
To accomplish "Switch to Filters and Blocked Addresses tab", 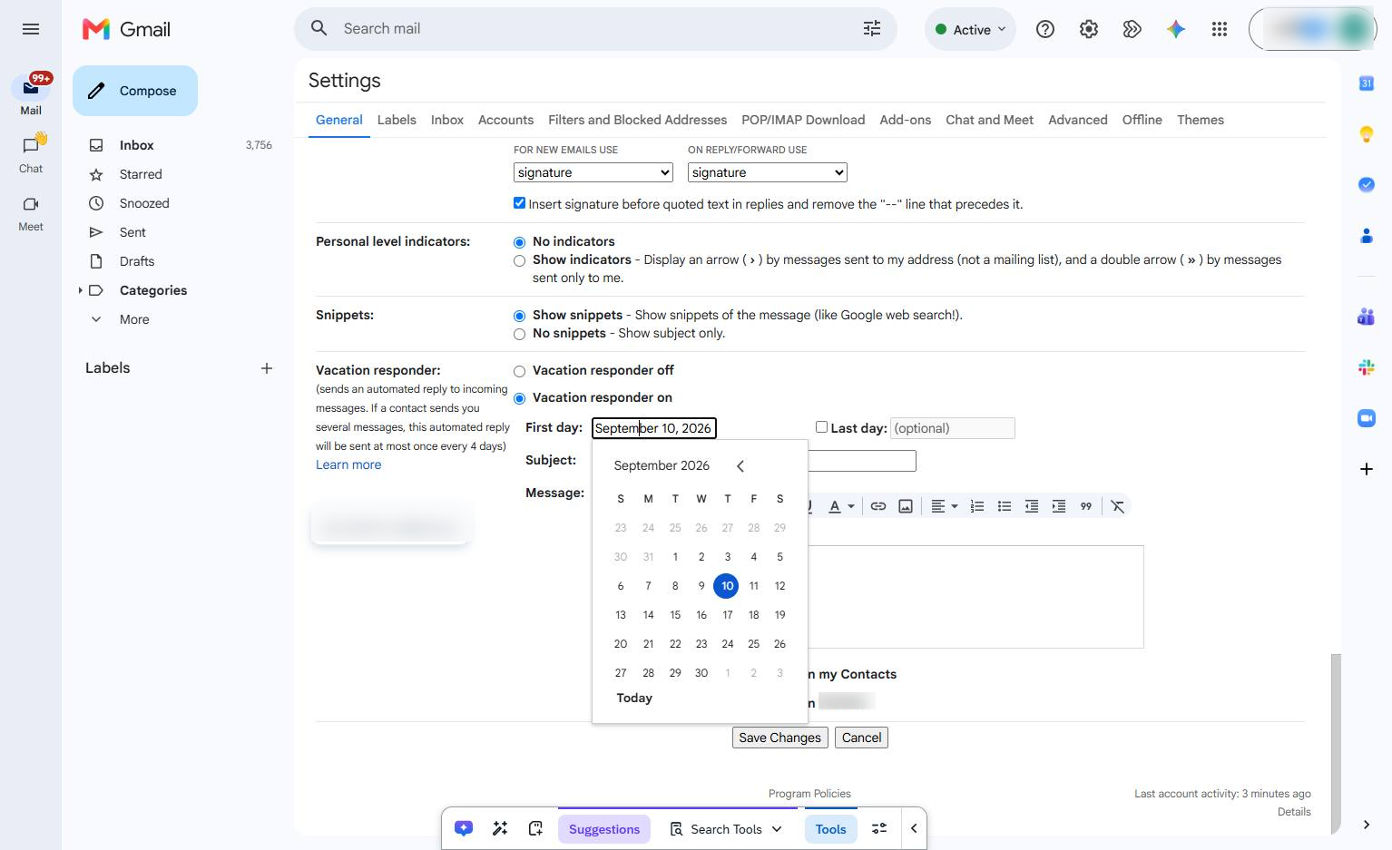I will (637, 120).
